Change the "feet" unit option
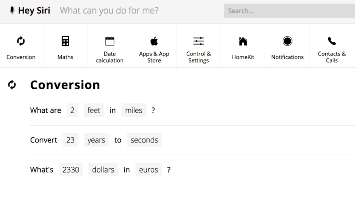 (x=94, y=110)
